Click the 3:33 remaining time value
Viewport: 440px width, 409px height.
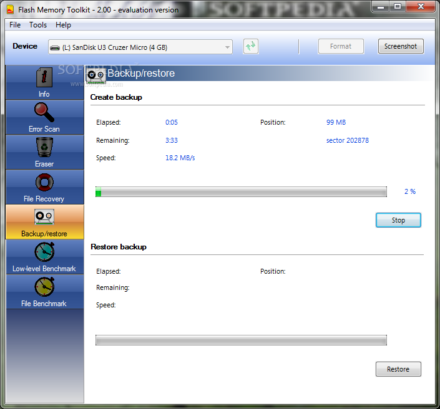coord(172,140)
